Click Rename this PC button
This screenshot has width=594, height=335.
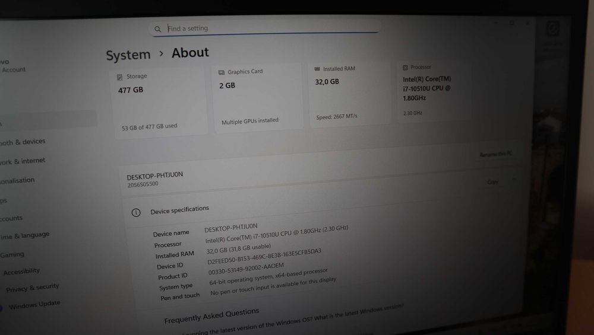pyautogui.click(x=495, y=154)
